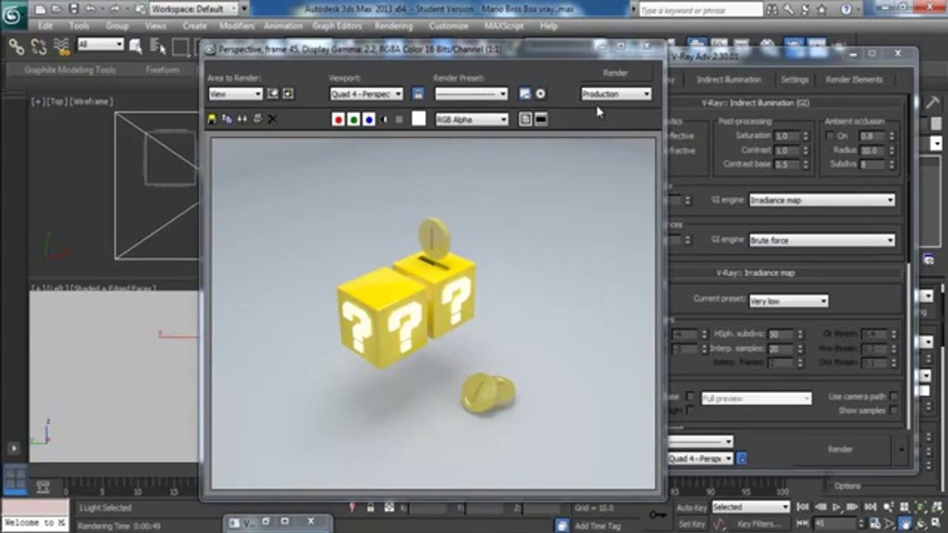Open the Area to Render dropdown
The height and width of the screenshot is (533, 948).
236,94
